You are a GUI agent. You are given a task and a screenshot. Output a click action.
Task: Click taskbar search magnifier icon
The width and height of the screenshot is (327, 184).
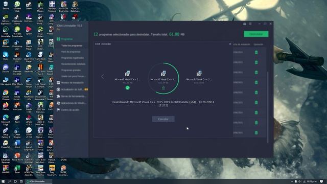pos(9,181)
